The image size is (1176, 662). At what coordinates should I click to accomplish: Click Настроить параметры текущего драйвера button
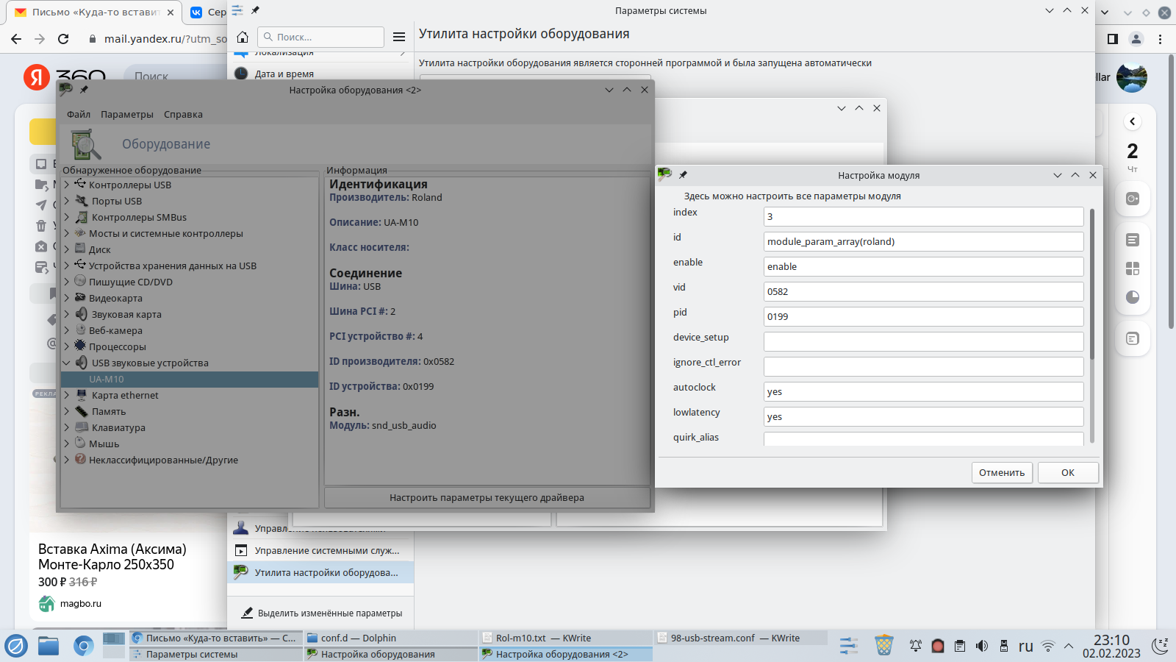pos(487,497)
